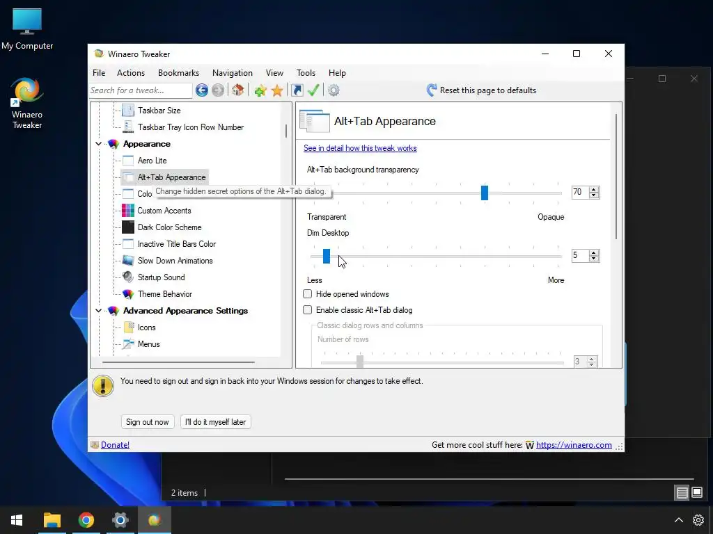Click the right pane vertical scrollbar
Image resolution: width=713 pixels, height=534 pixels.
[617, 177]
